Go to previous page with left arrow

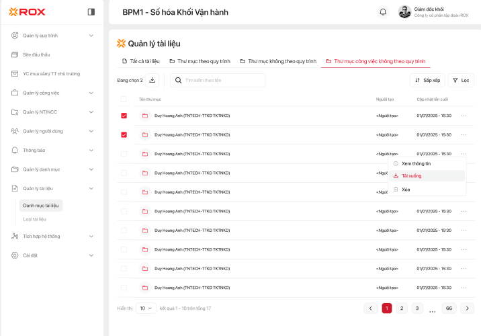click(x=370, y=308)
